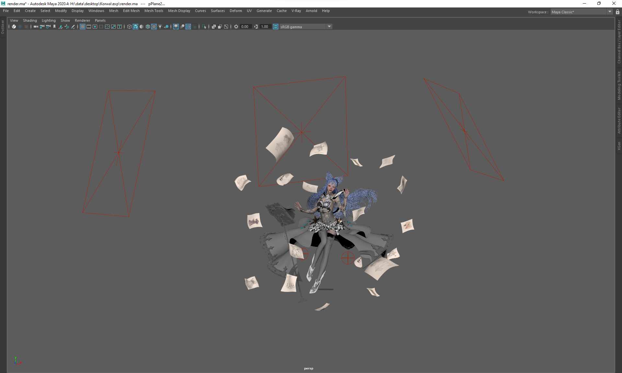Image resolution: width=622 pixels, height=373 pixels.
Task: Open the Attribute Editor side tab
Action: click(619, 120)
